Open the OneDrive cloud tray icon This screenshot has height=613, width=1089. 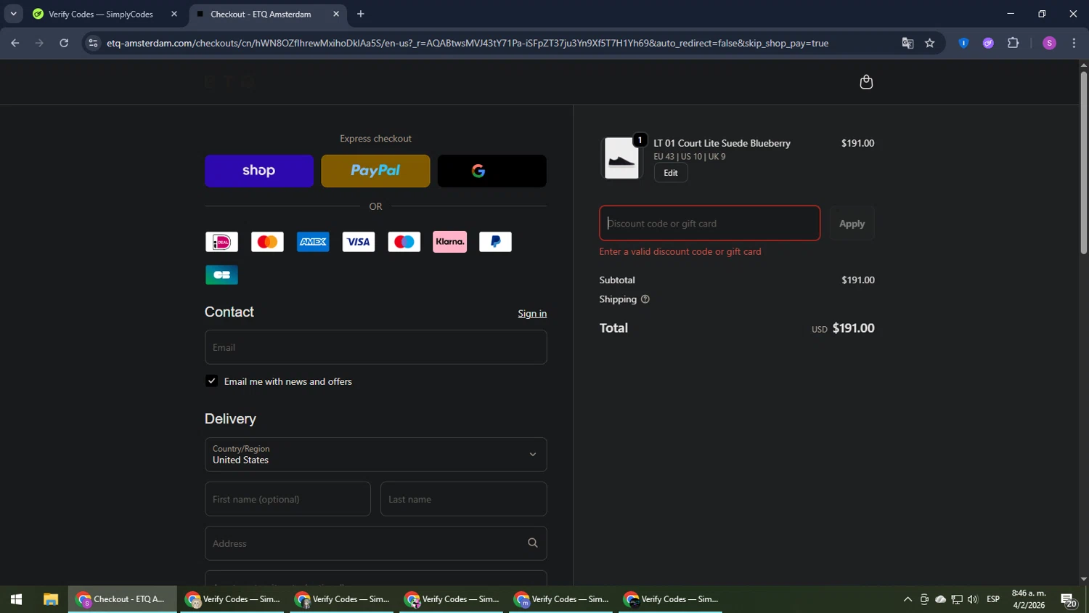point(940,599)
